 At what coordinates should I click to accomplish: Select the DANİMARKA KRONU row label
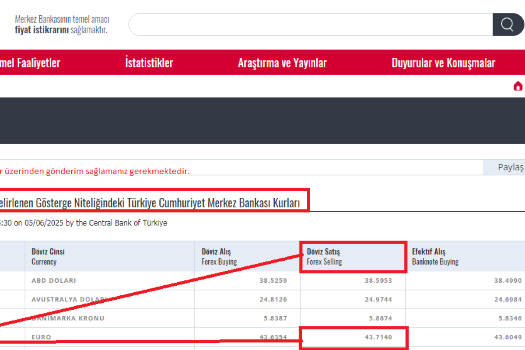[x=68, y=318]
